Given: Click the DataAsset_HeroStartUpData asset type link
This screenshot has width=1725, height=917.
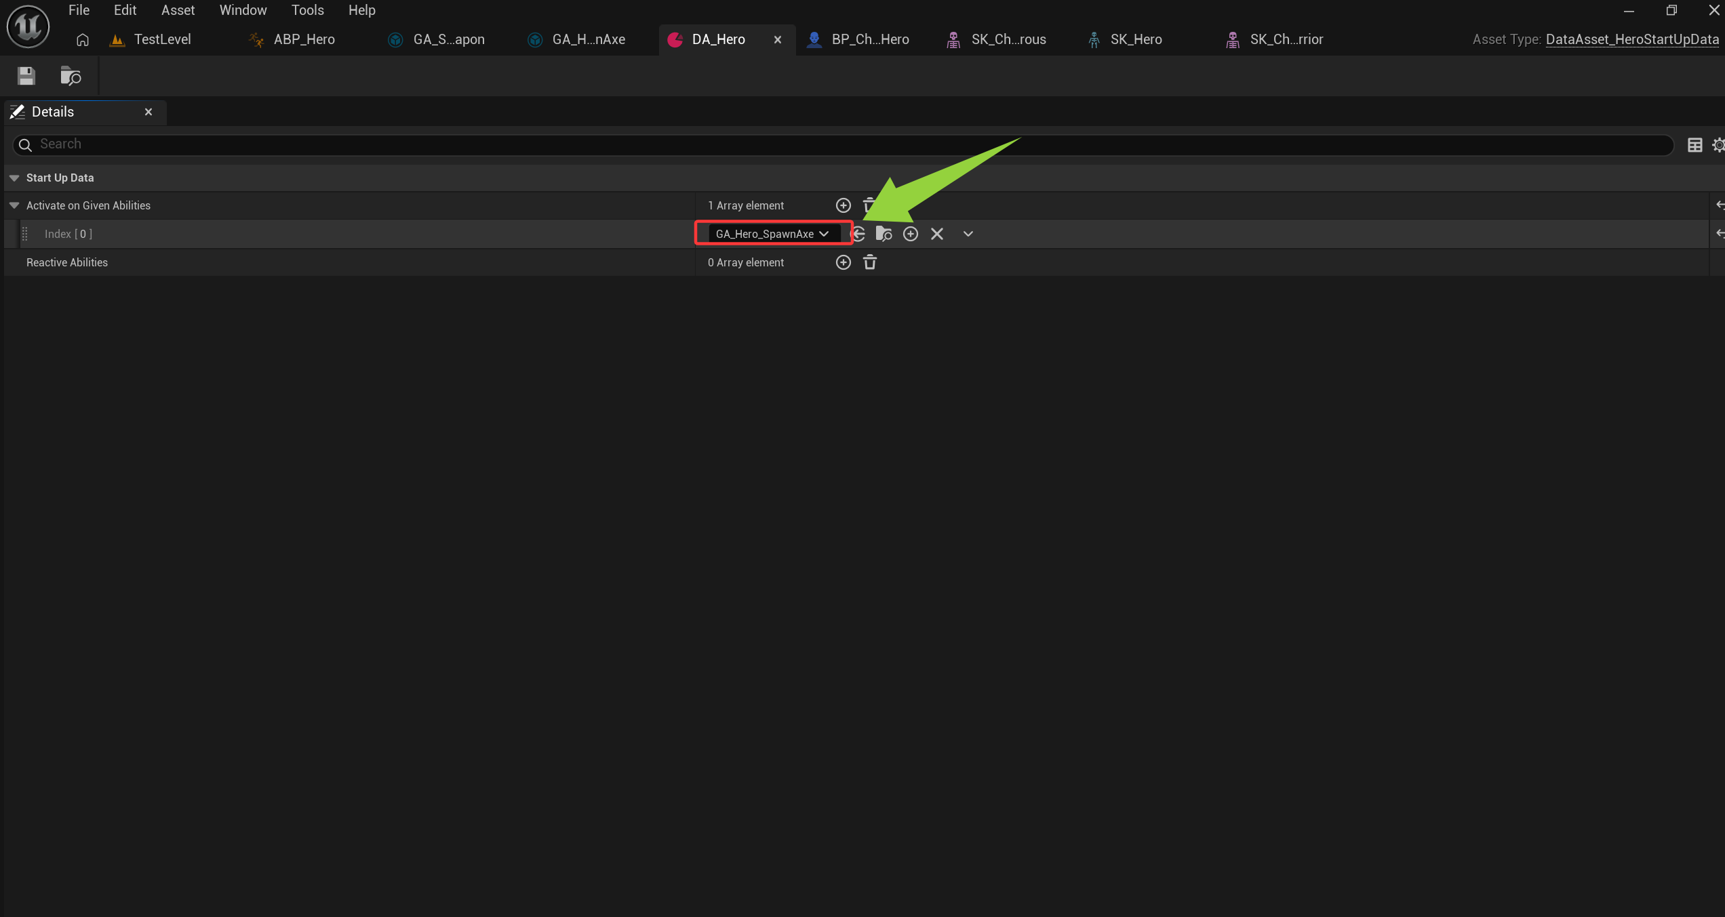Looking at the screenshot, I should point(1631,39).
